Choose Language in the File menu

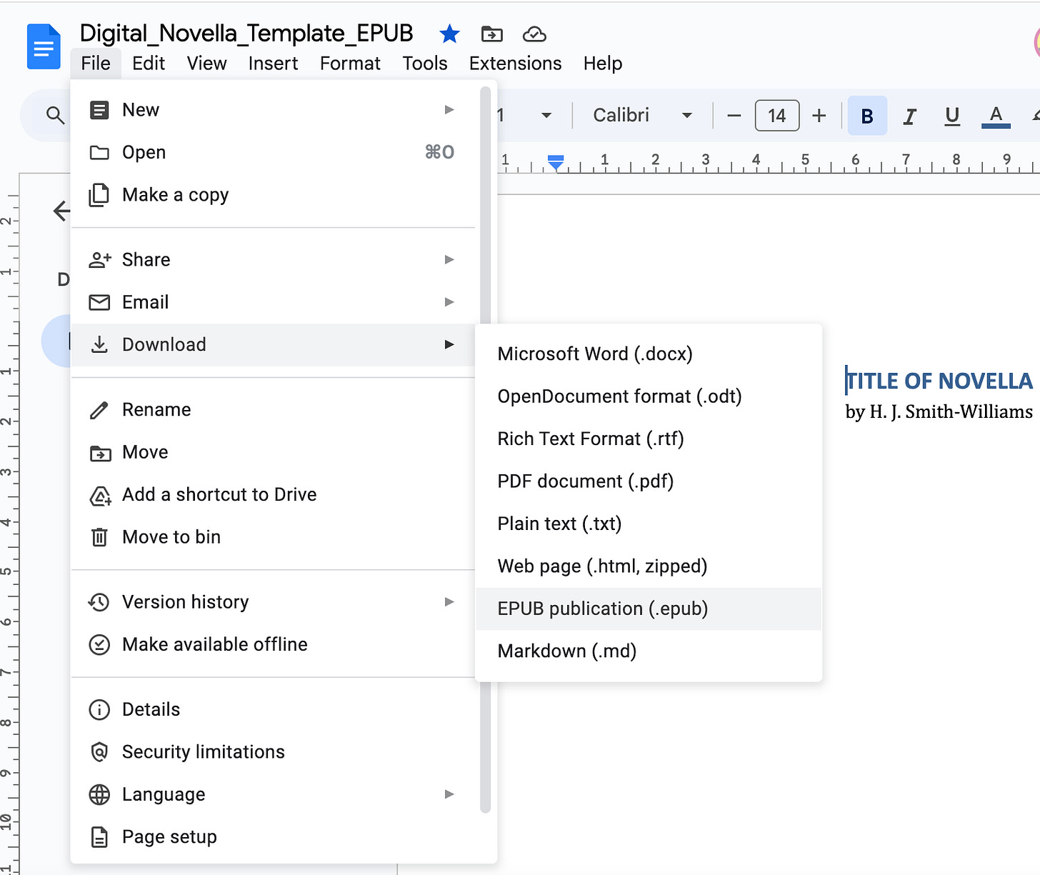tap(274, 794)
